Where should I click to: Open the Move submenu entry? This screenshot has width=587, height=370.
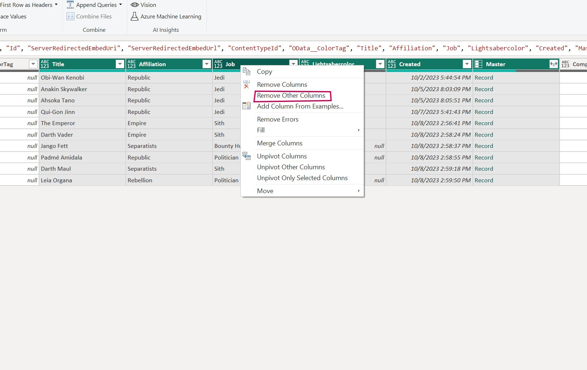coord(302,191)
